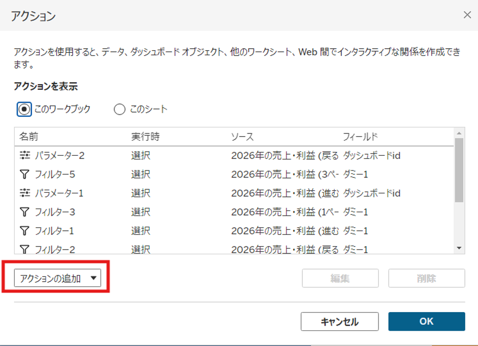Open the アクションの追加 dropdown
Image resolution: width=478 pixels, height=346 pixels.
(x=57, y=278)
